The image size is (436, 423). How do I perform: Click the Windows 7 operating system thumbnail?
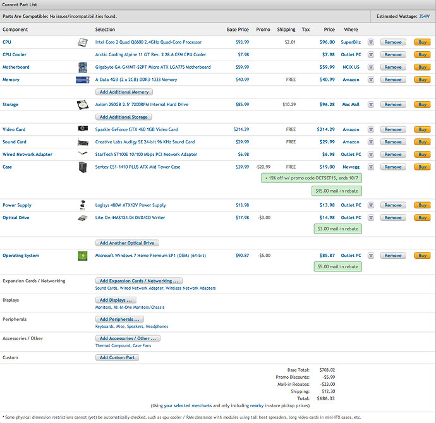click(83, 256)
